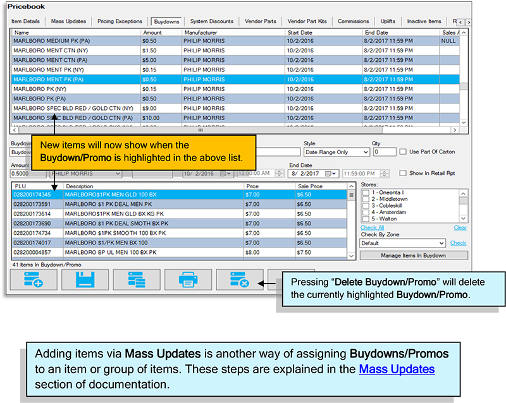
Task: Sort buydowns by the Name column header
Action: [76, 33]
